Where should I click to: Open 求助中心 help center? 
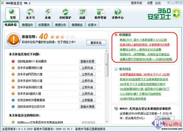click(118, 14)
